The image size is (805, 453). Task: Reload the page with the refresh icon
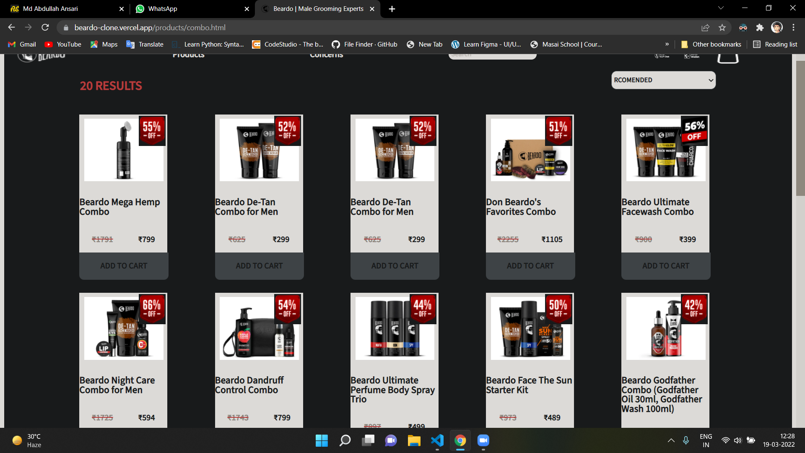45,28
